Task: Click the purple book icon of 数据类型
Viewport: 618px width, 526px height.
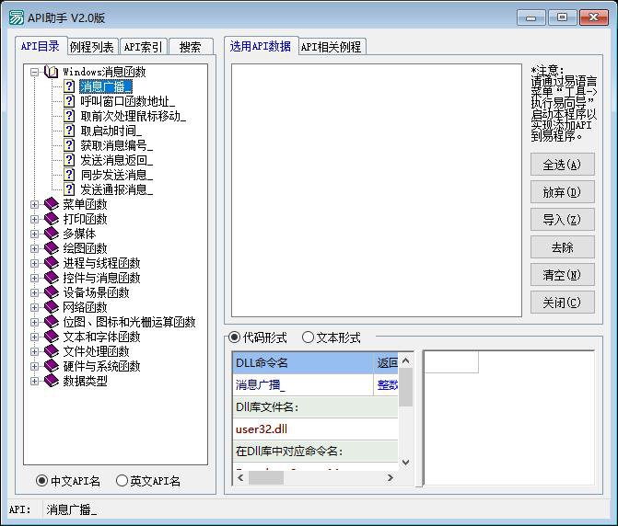Action: pyautogui.click(x=52, y=381)
